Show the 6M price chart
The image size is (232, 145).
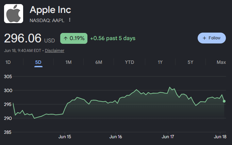pyautogui.click(x=99, y=62)
